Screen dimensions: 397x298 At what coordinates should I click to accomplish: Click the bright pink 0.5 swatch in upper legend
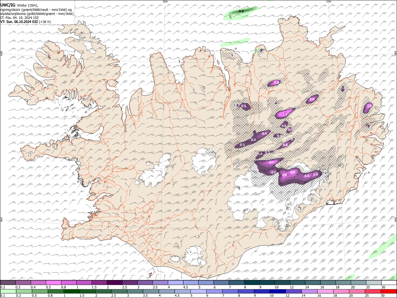click(53, 283)
